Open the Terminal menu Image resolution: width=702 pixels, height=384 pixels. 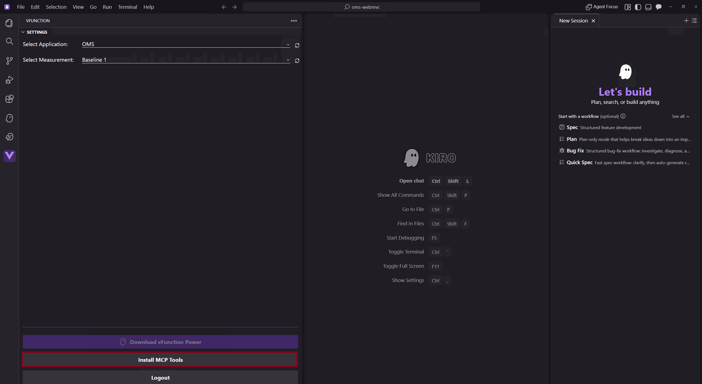click(127, 7)
